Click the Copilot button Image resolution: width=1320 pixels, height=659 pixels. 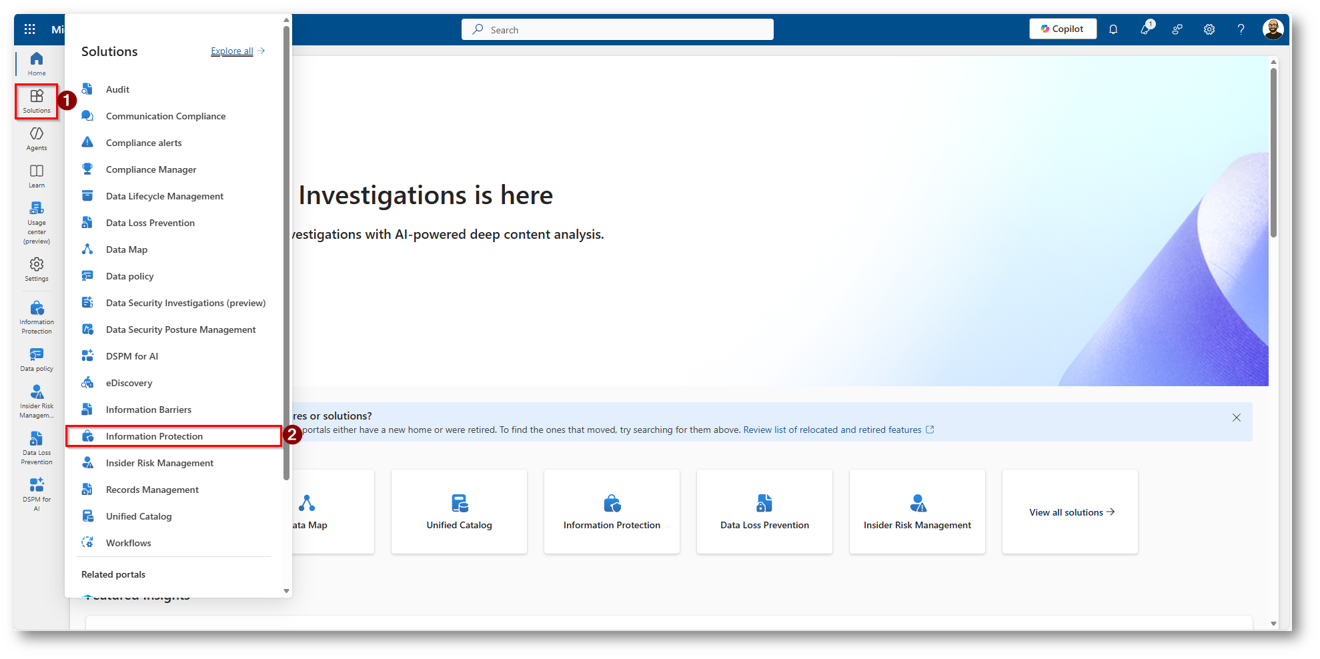pyautogui.click(x=1063, y=29)
